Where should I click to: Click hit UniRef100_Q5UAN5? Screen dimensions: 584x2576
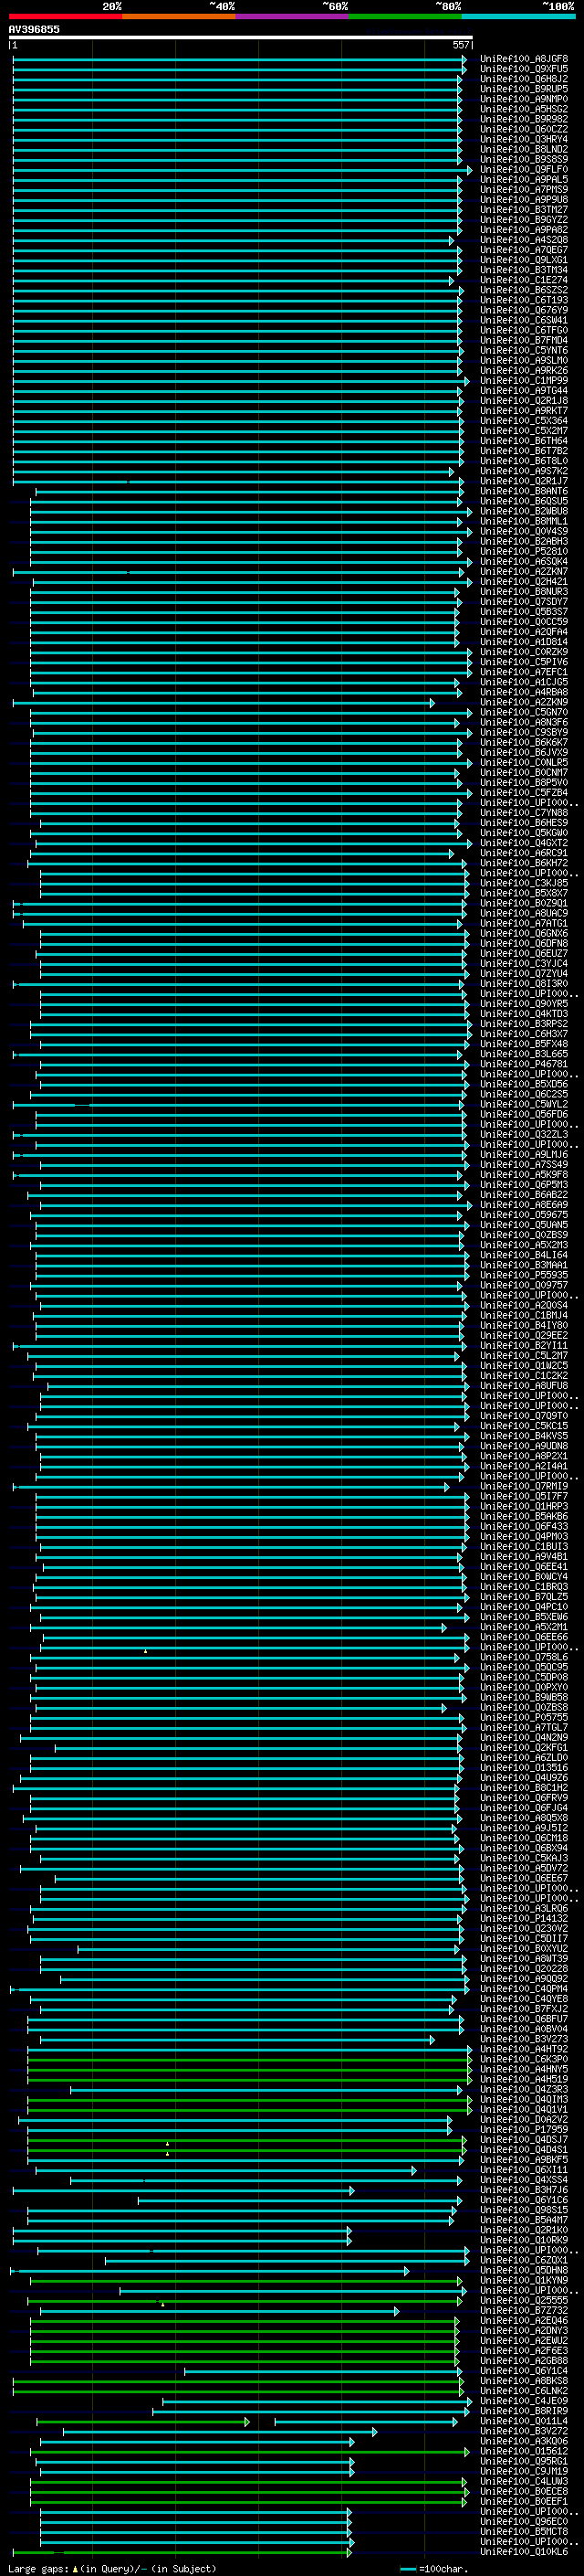tap(524, 1225)
